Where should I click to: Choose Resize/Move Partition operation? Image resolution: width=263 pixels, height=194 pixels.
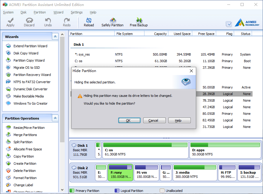(x=29, y=128)
